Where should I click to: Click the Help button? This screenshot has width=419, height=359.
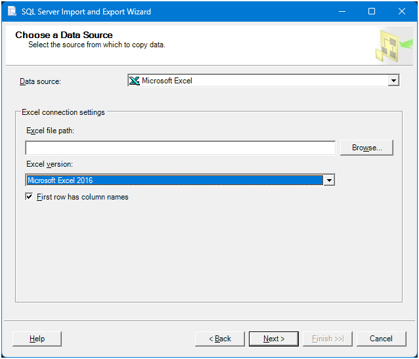37,339
